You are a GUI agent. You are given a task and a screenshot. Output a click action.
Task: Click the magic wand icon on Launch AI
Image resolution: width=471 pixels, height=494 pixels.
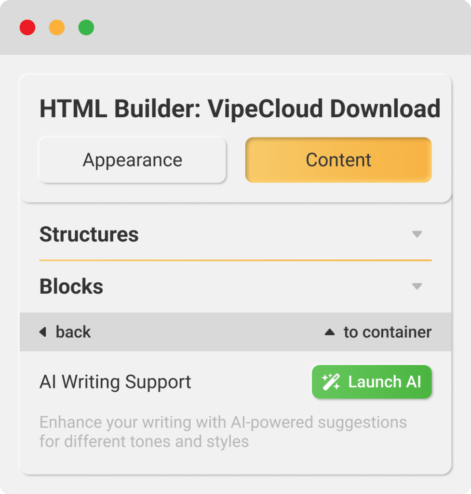pos(330,382)
